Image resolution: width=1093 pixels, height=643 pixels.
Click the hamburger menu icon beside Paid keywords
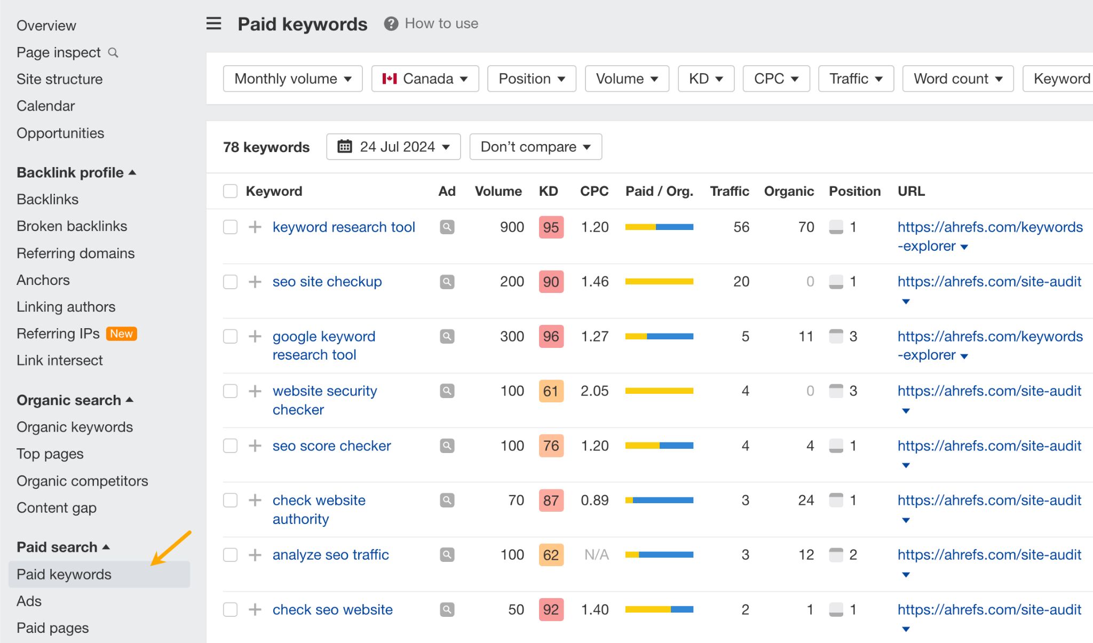pyautogui.click(x=213, y=23)
